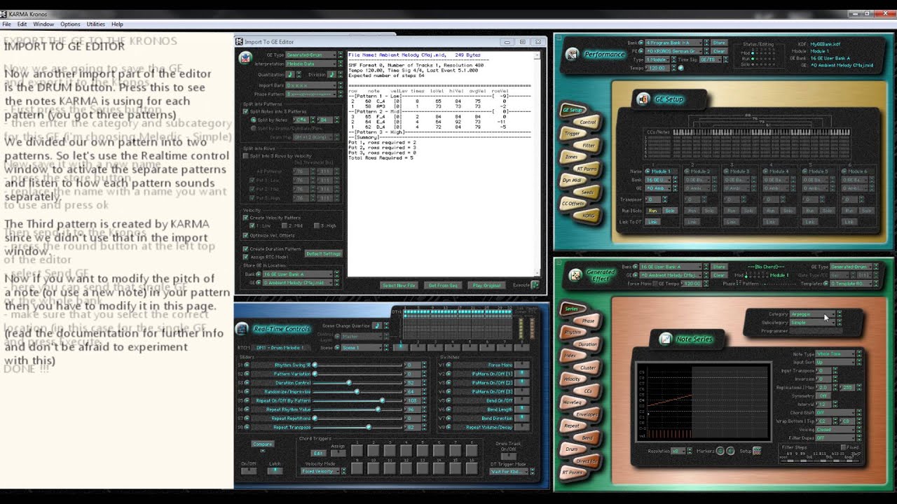Open the Edit menu
897x504 pixels.
(x=22, y=24)
